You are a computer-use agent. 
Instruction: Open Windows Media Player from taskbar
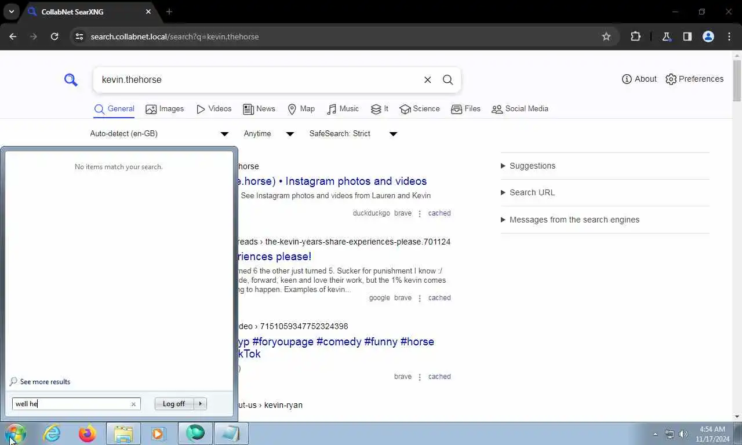tap(158, 433)
